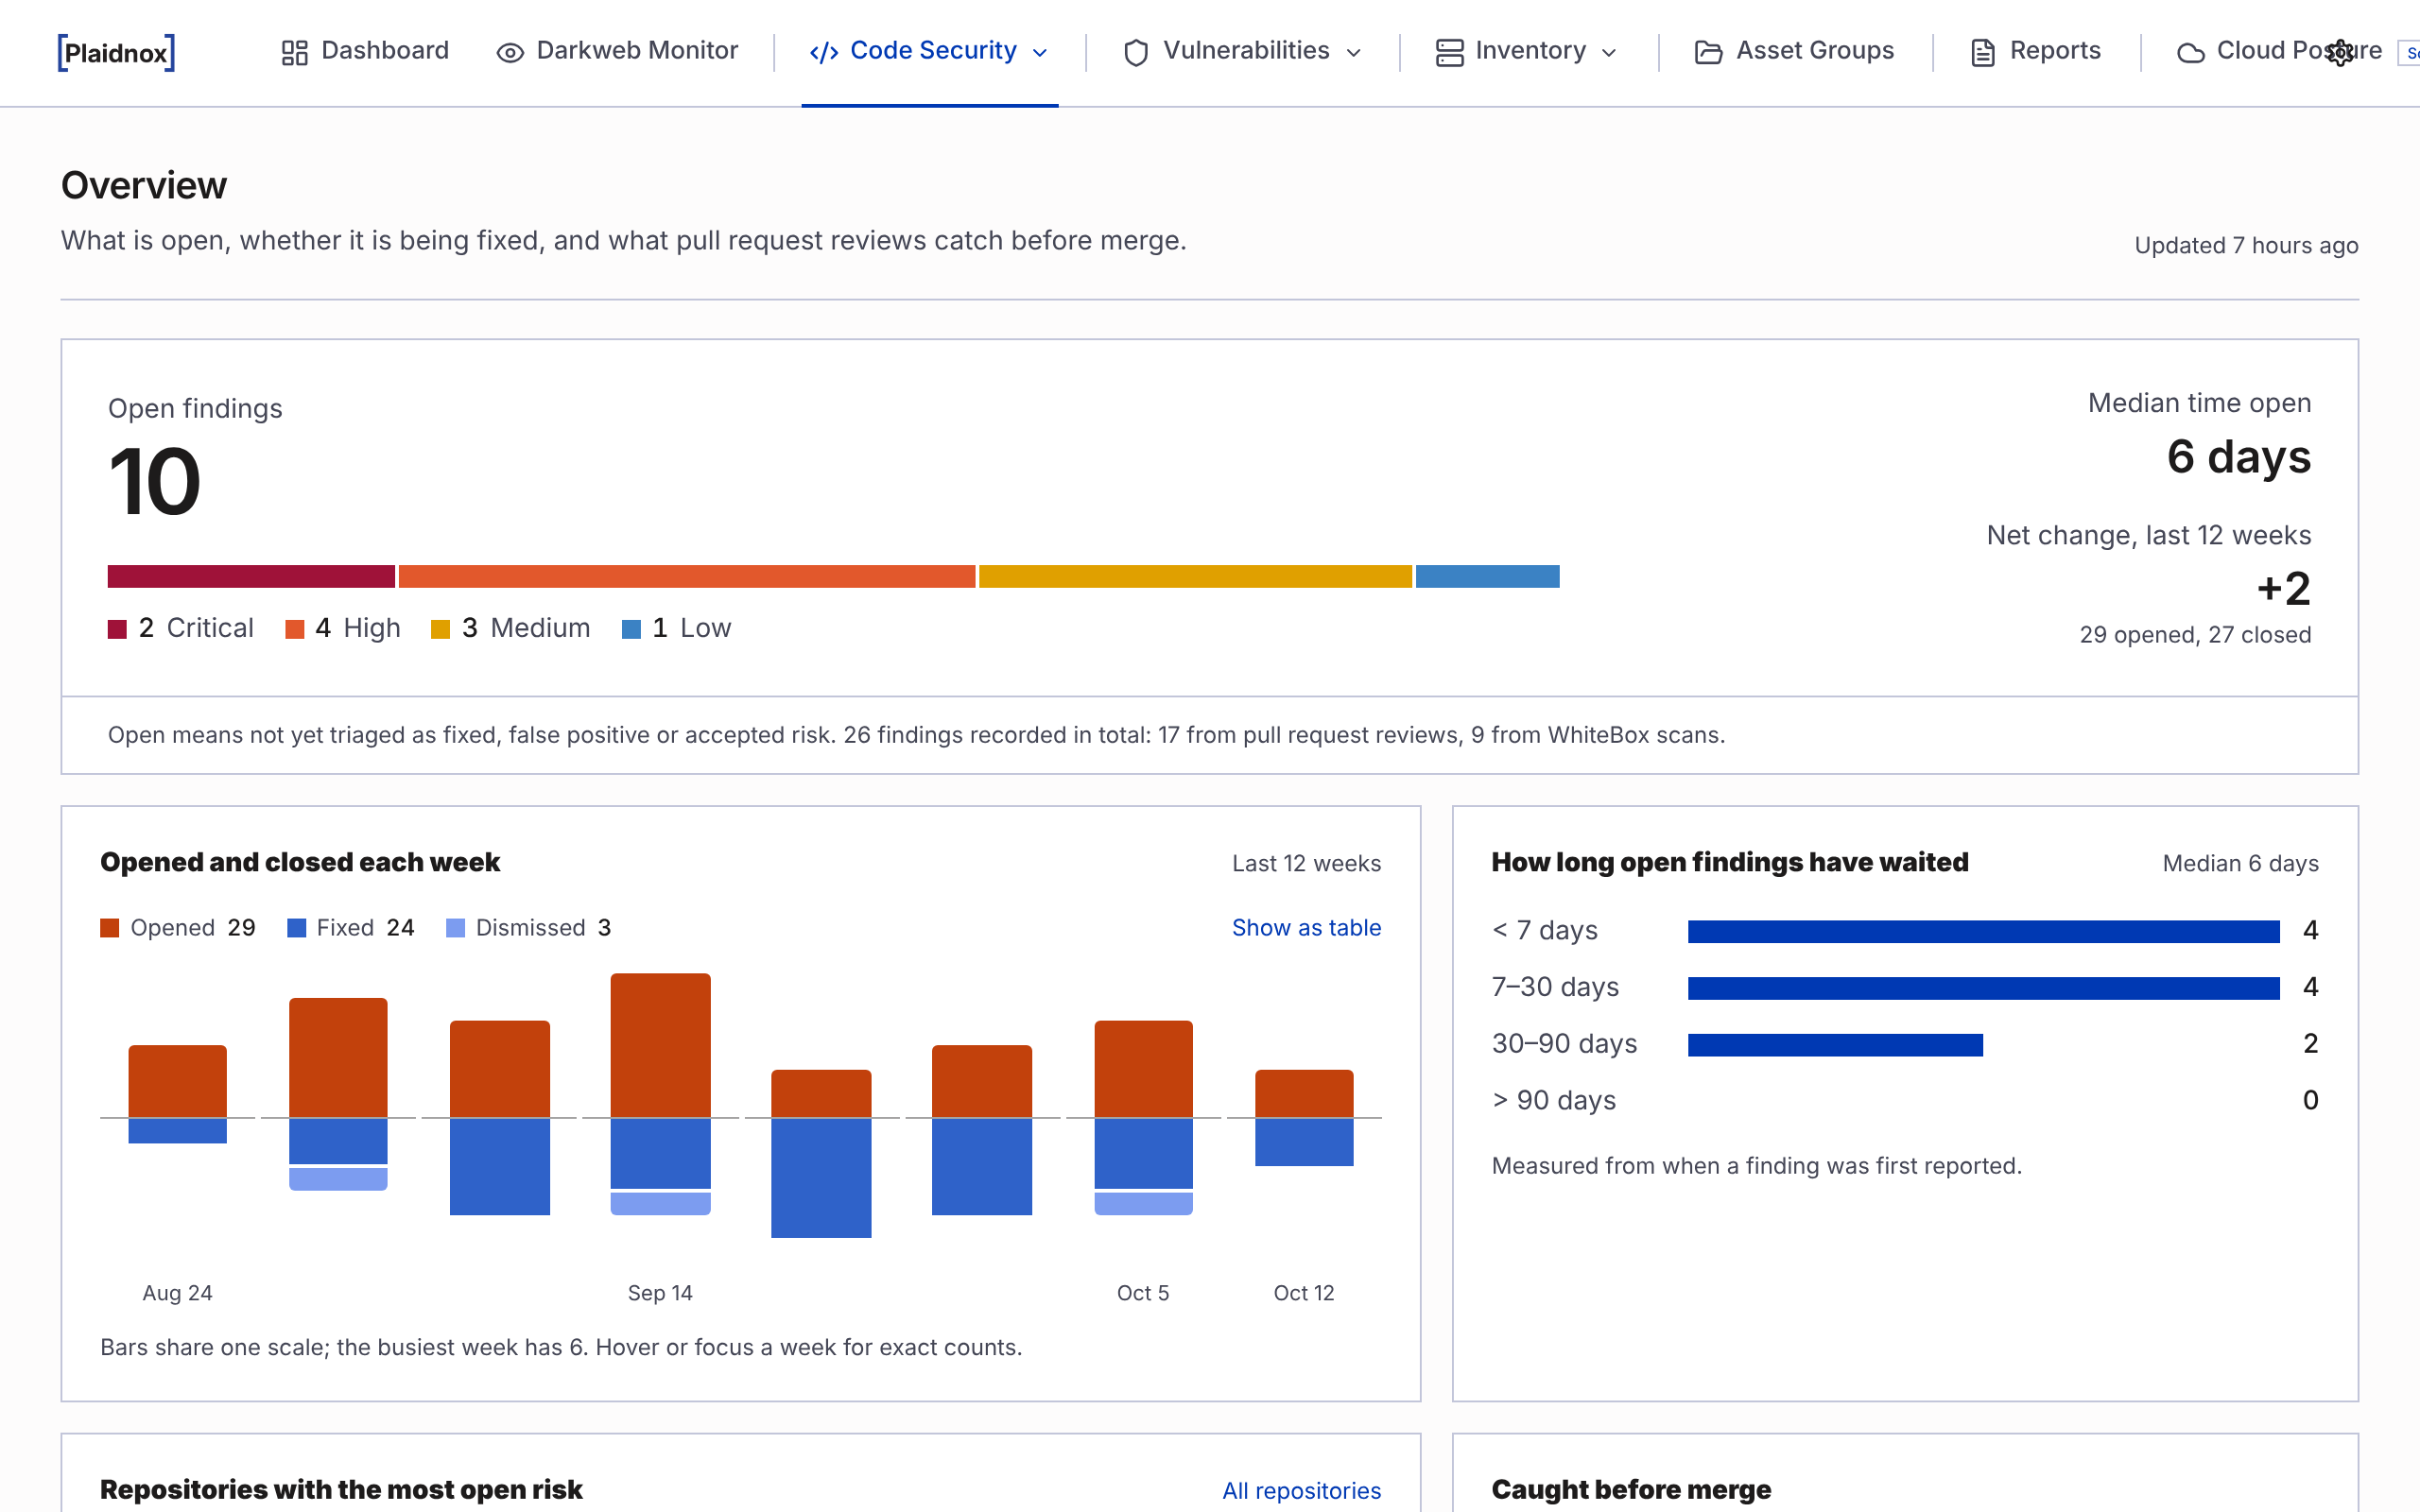Click the 'Repositories with the most open risk' heading
This screenshot has height=1512, width=2420.
click(x=341, y=1490)
